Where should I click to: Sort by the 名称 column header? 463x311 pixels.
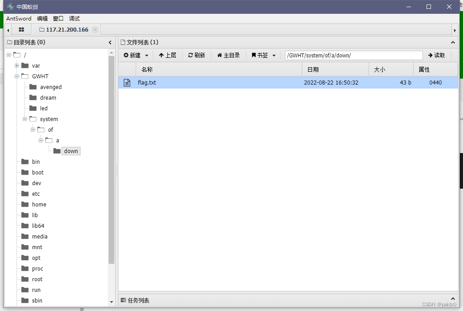[219, 70]
